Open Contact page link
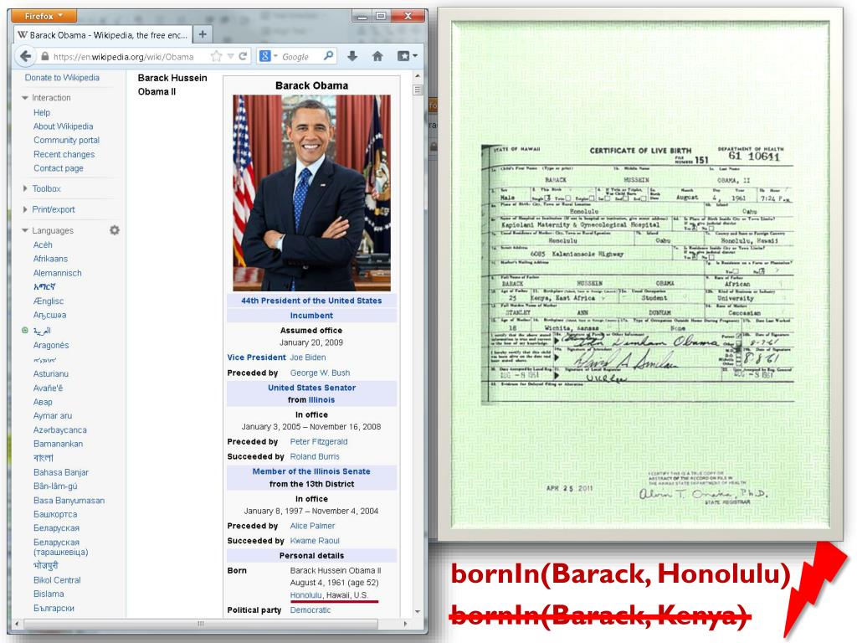The width and height of the screenshot is (857, 643). [59, 168]
